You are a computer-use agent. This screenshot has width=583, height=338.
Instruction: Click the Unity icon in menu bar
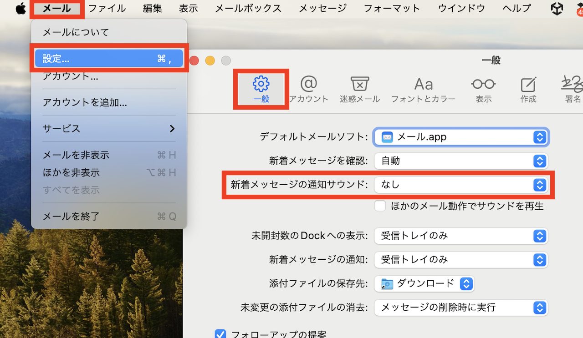point(557,9)
